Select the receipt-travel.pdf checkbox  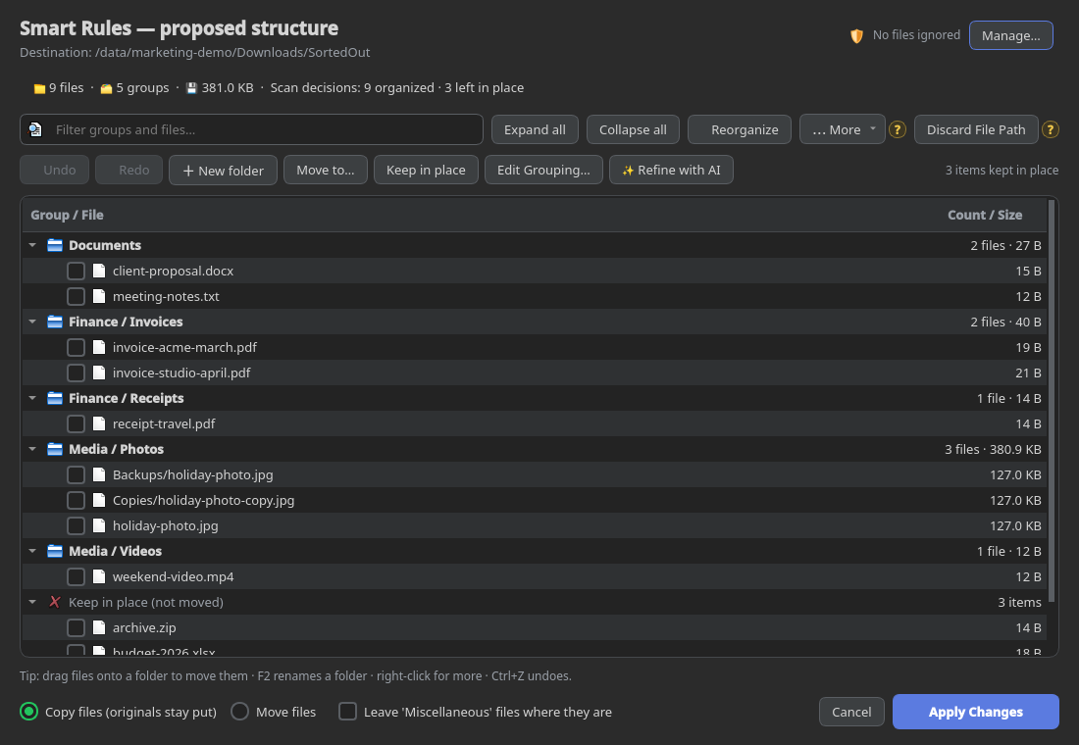76,423
